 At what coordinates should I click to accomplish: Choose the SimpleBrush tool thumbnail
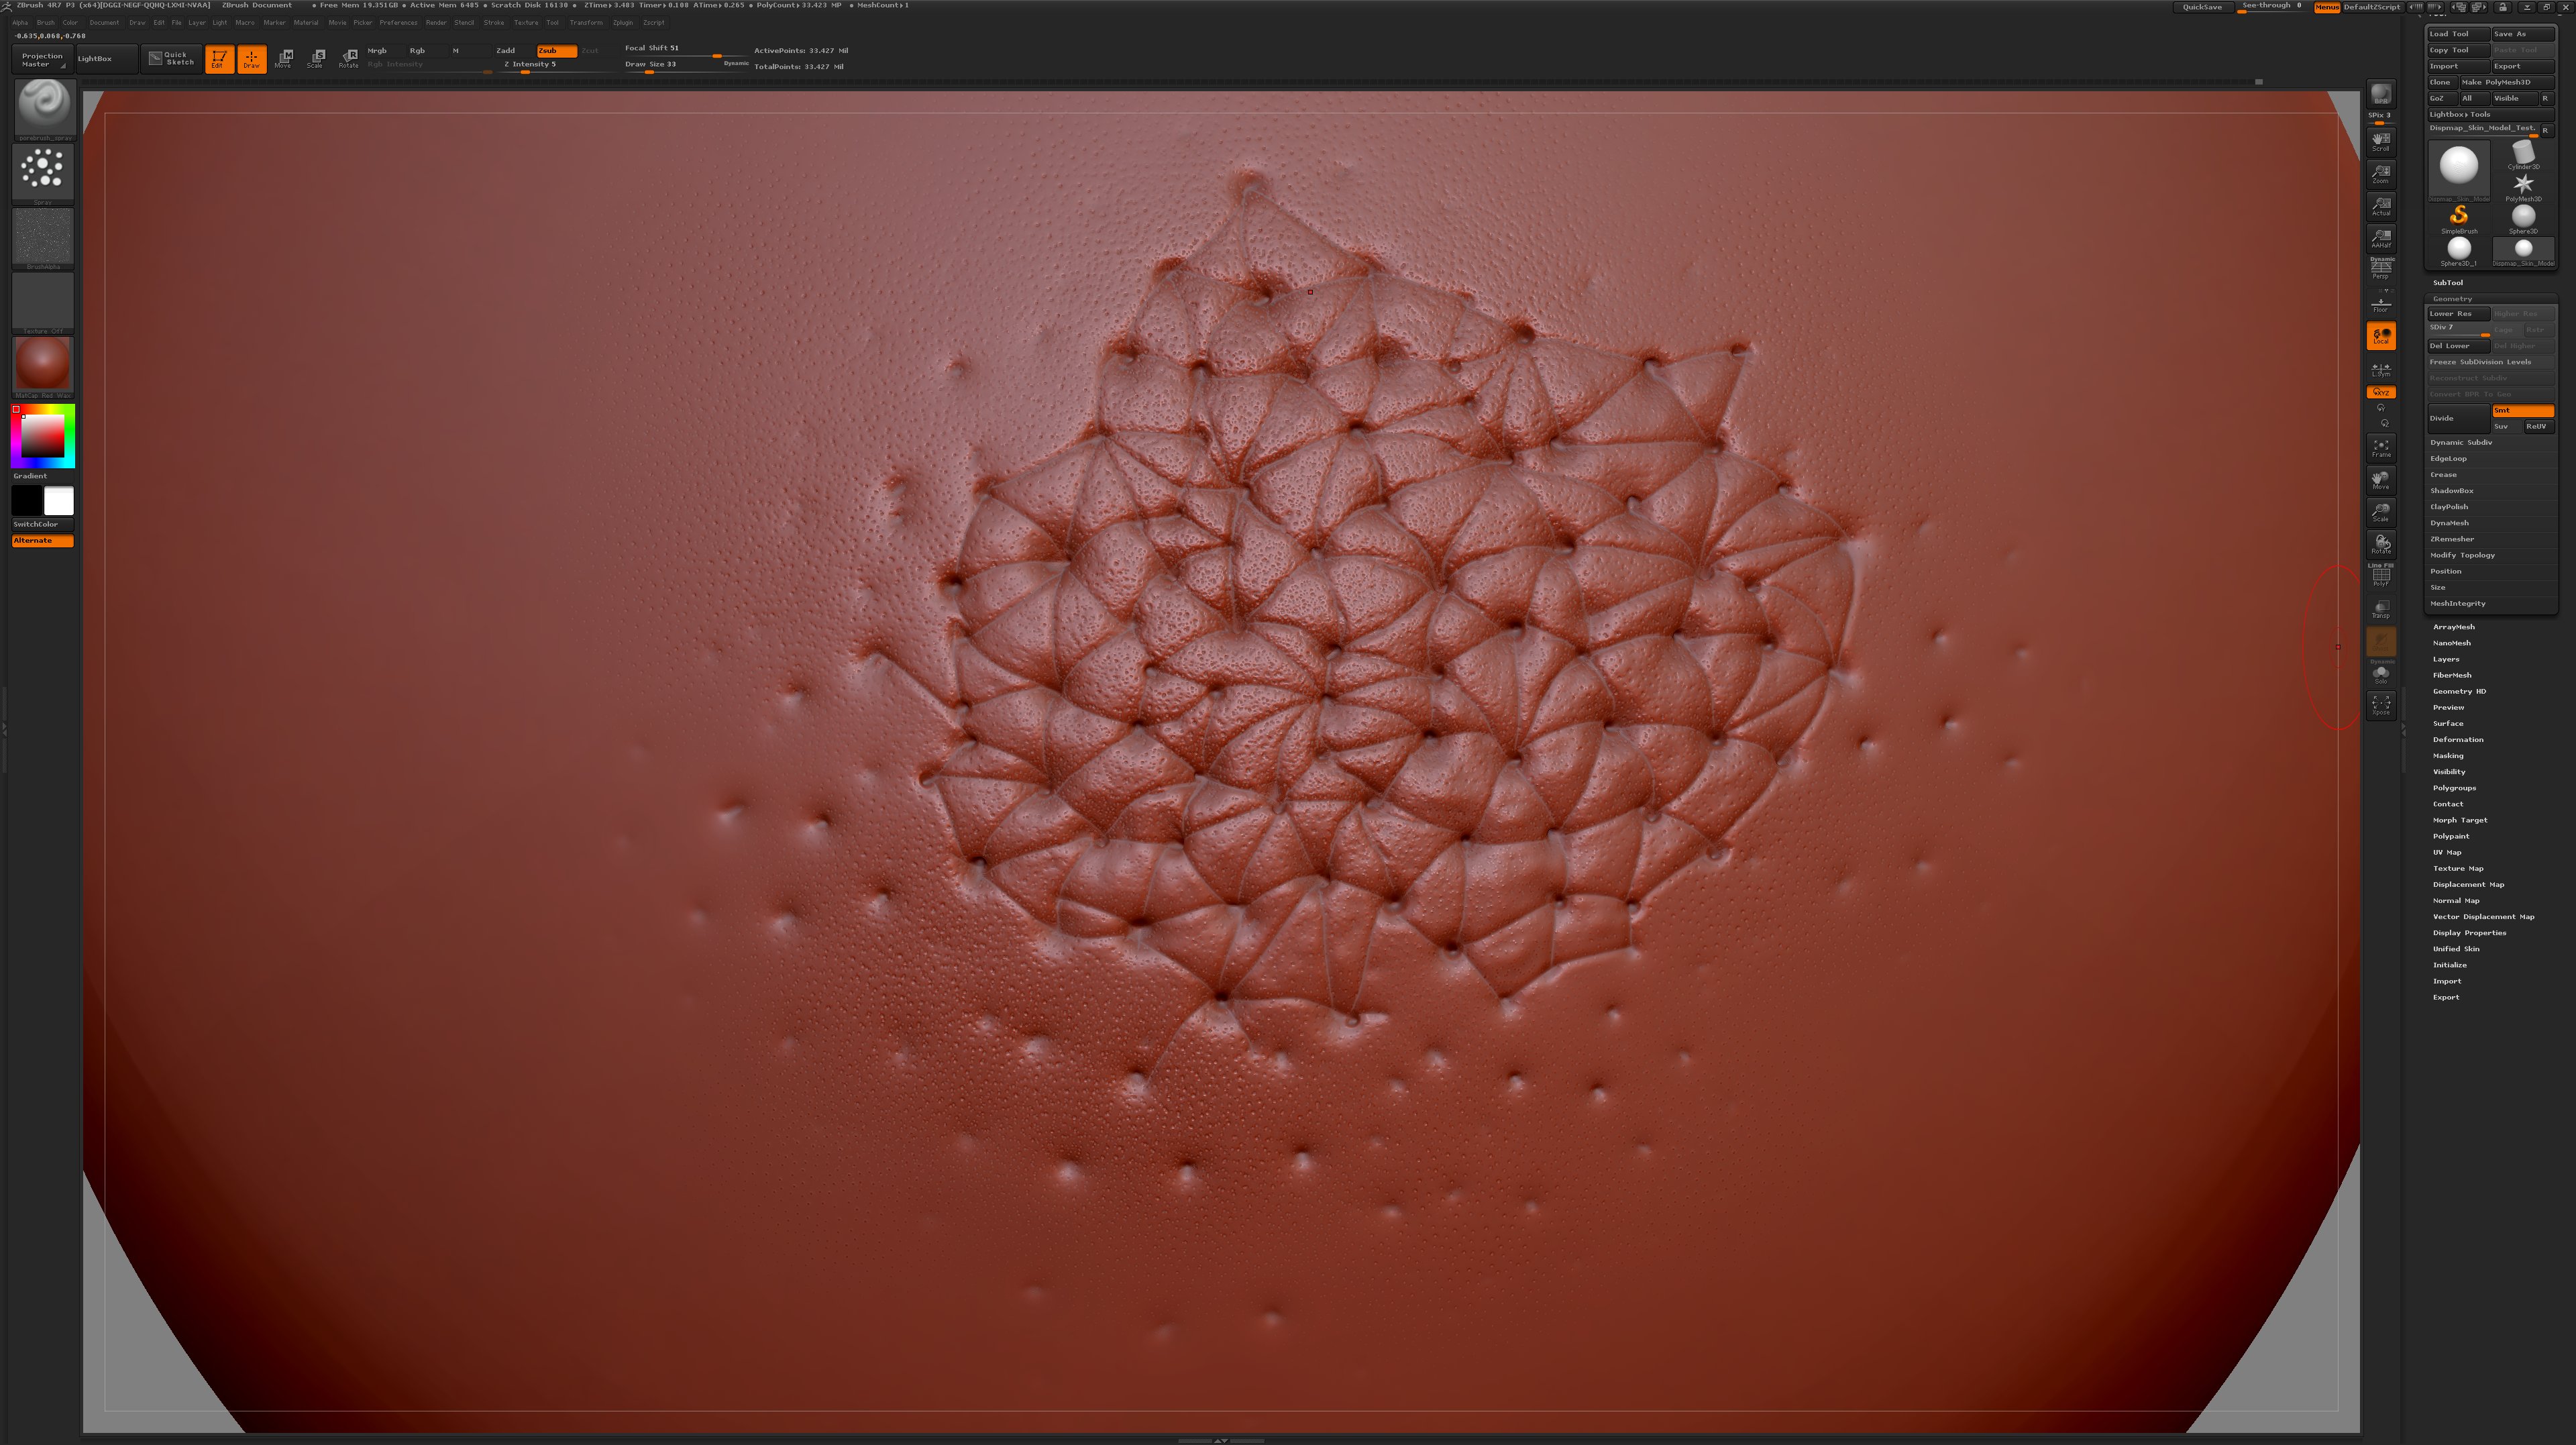point(2459,219)
